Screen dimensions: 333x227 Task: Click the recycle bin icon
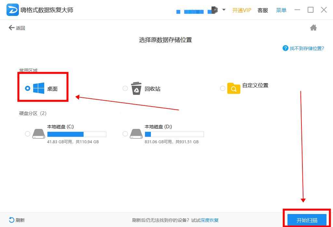click(x=136, y=88)
